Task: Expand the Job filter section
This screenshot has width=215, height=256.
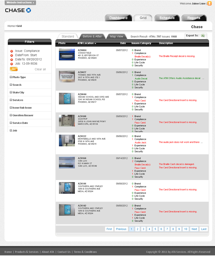Action: (x=11, y=130)
